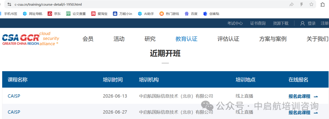Click the 培训地点 column header
This screenshot has height=119, width=329.
pyautogui.click(x=246, y=80)
